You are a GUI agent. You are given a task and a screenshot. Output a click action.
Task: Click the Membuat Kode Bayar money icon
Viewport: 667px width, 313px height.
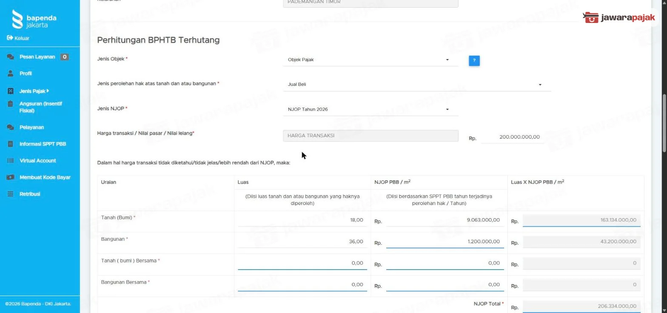pos(11,177)
